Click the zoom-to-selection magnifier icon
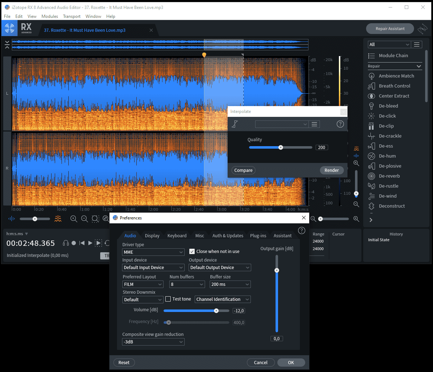 [x=95, y=219]
